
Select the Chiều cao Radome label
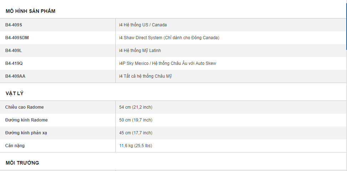(24, 107)
